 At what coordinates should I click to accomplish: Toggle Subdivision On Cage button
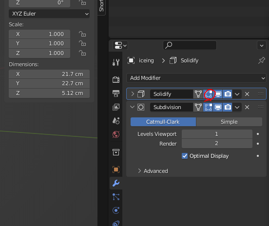[x=198, y=107]
